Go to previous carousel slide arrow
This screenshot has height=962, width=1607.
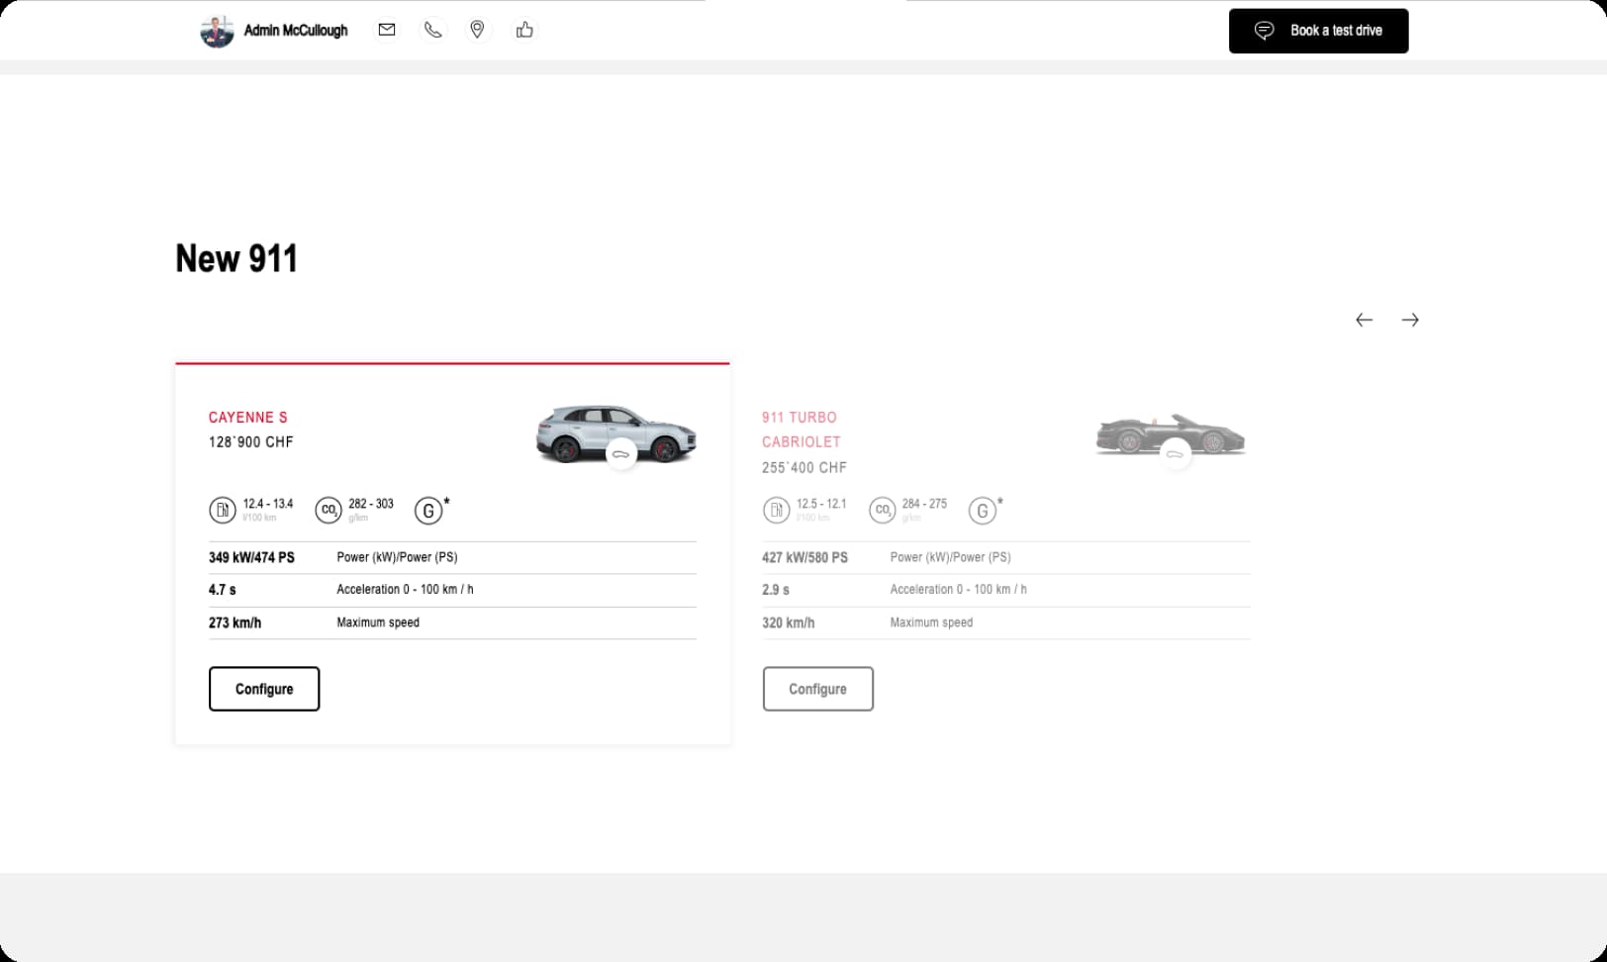coord(1364,320)
